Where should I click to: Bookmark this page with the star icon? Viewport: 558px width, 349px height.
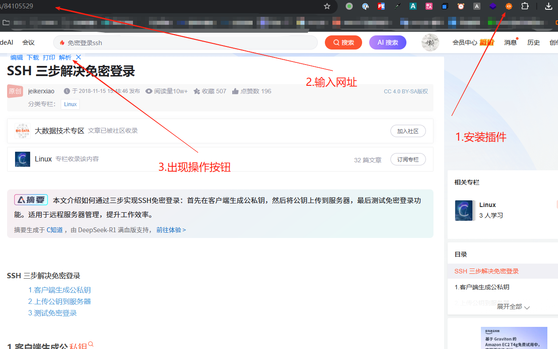tap(327, 6)
